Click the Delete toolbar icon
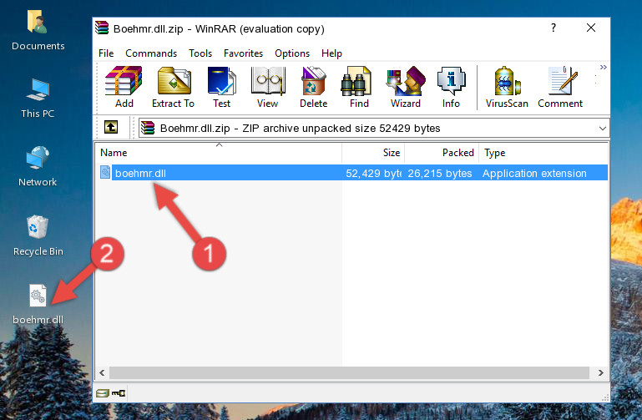 314,87
